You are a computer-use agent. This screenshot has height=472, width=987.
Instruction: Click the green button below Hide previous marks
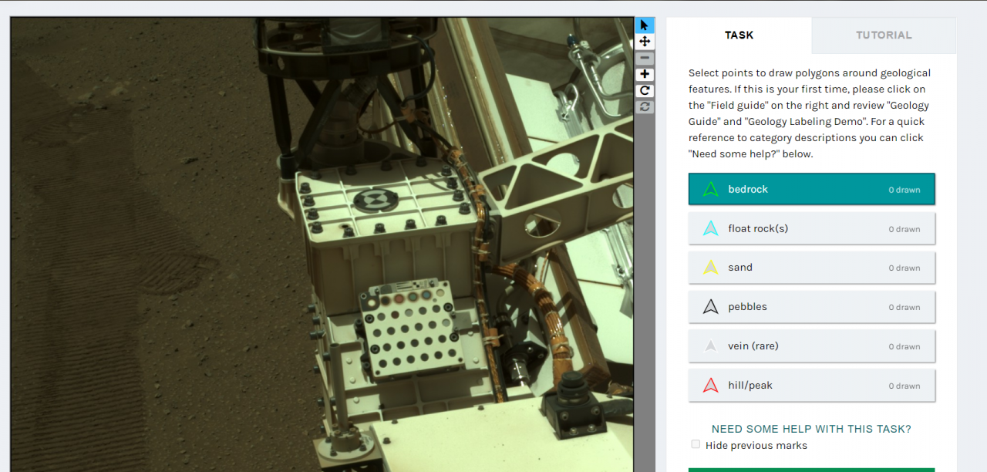coord(811,470)
